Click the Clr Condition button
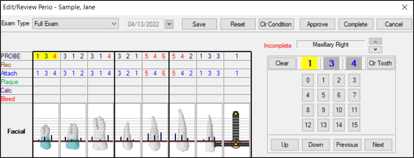Image resolution: width=414 pixels, height=158 pixels. tap(276, 24)
